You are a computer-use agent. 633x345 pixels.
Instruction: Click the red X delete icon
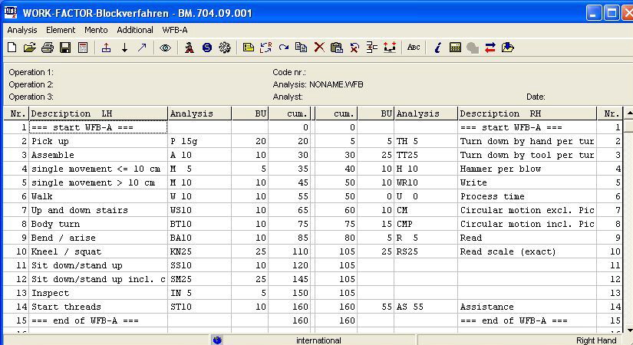(x=319, y=48)
